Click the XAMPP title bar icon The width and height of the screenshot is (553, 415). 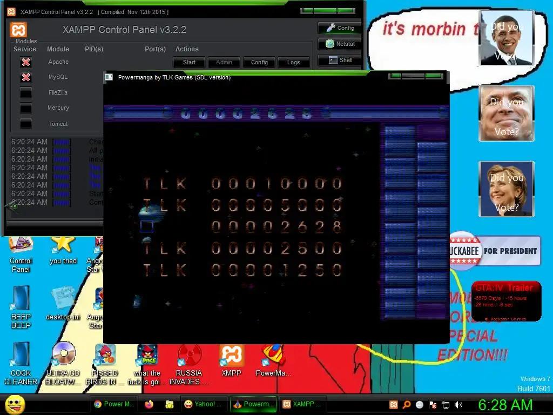(11, 12)
